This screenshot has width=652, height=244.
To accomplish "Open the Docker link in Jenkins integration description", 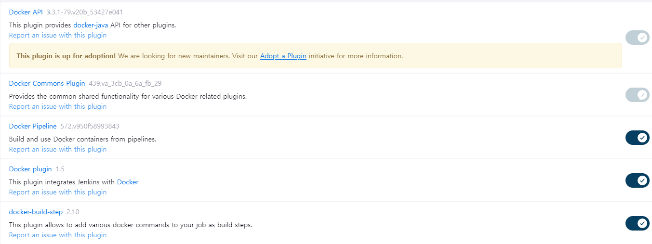I will 128,182.
